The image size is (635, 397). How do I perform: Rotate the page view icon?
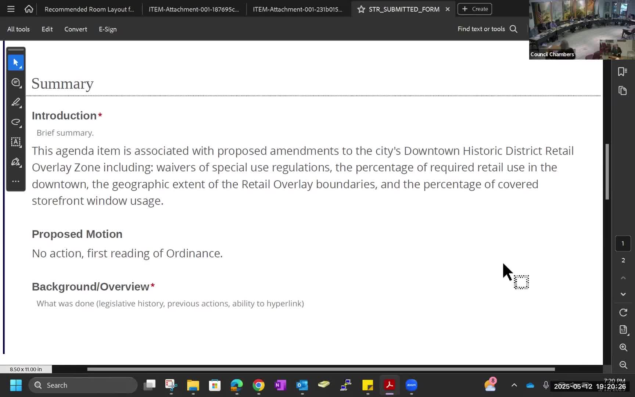[x=623, y=312]
